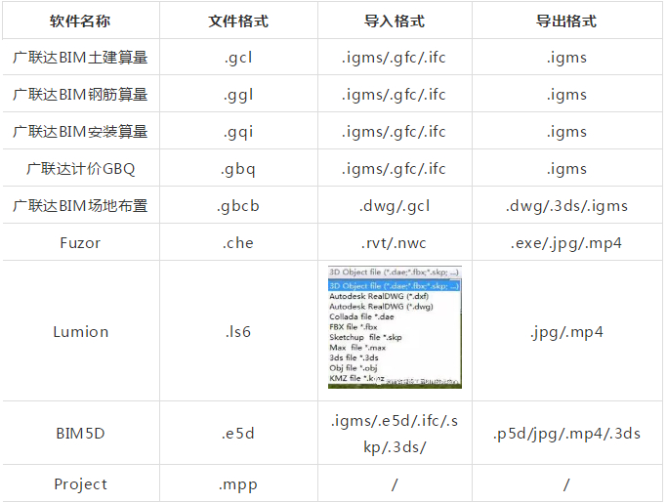Select the Project software name cell
The image size is (667, 503).
click(x=80, y=483)
